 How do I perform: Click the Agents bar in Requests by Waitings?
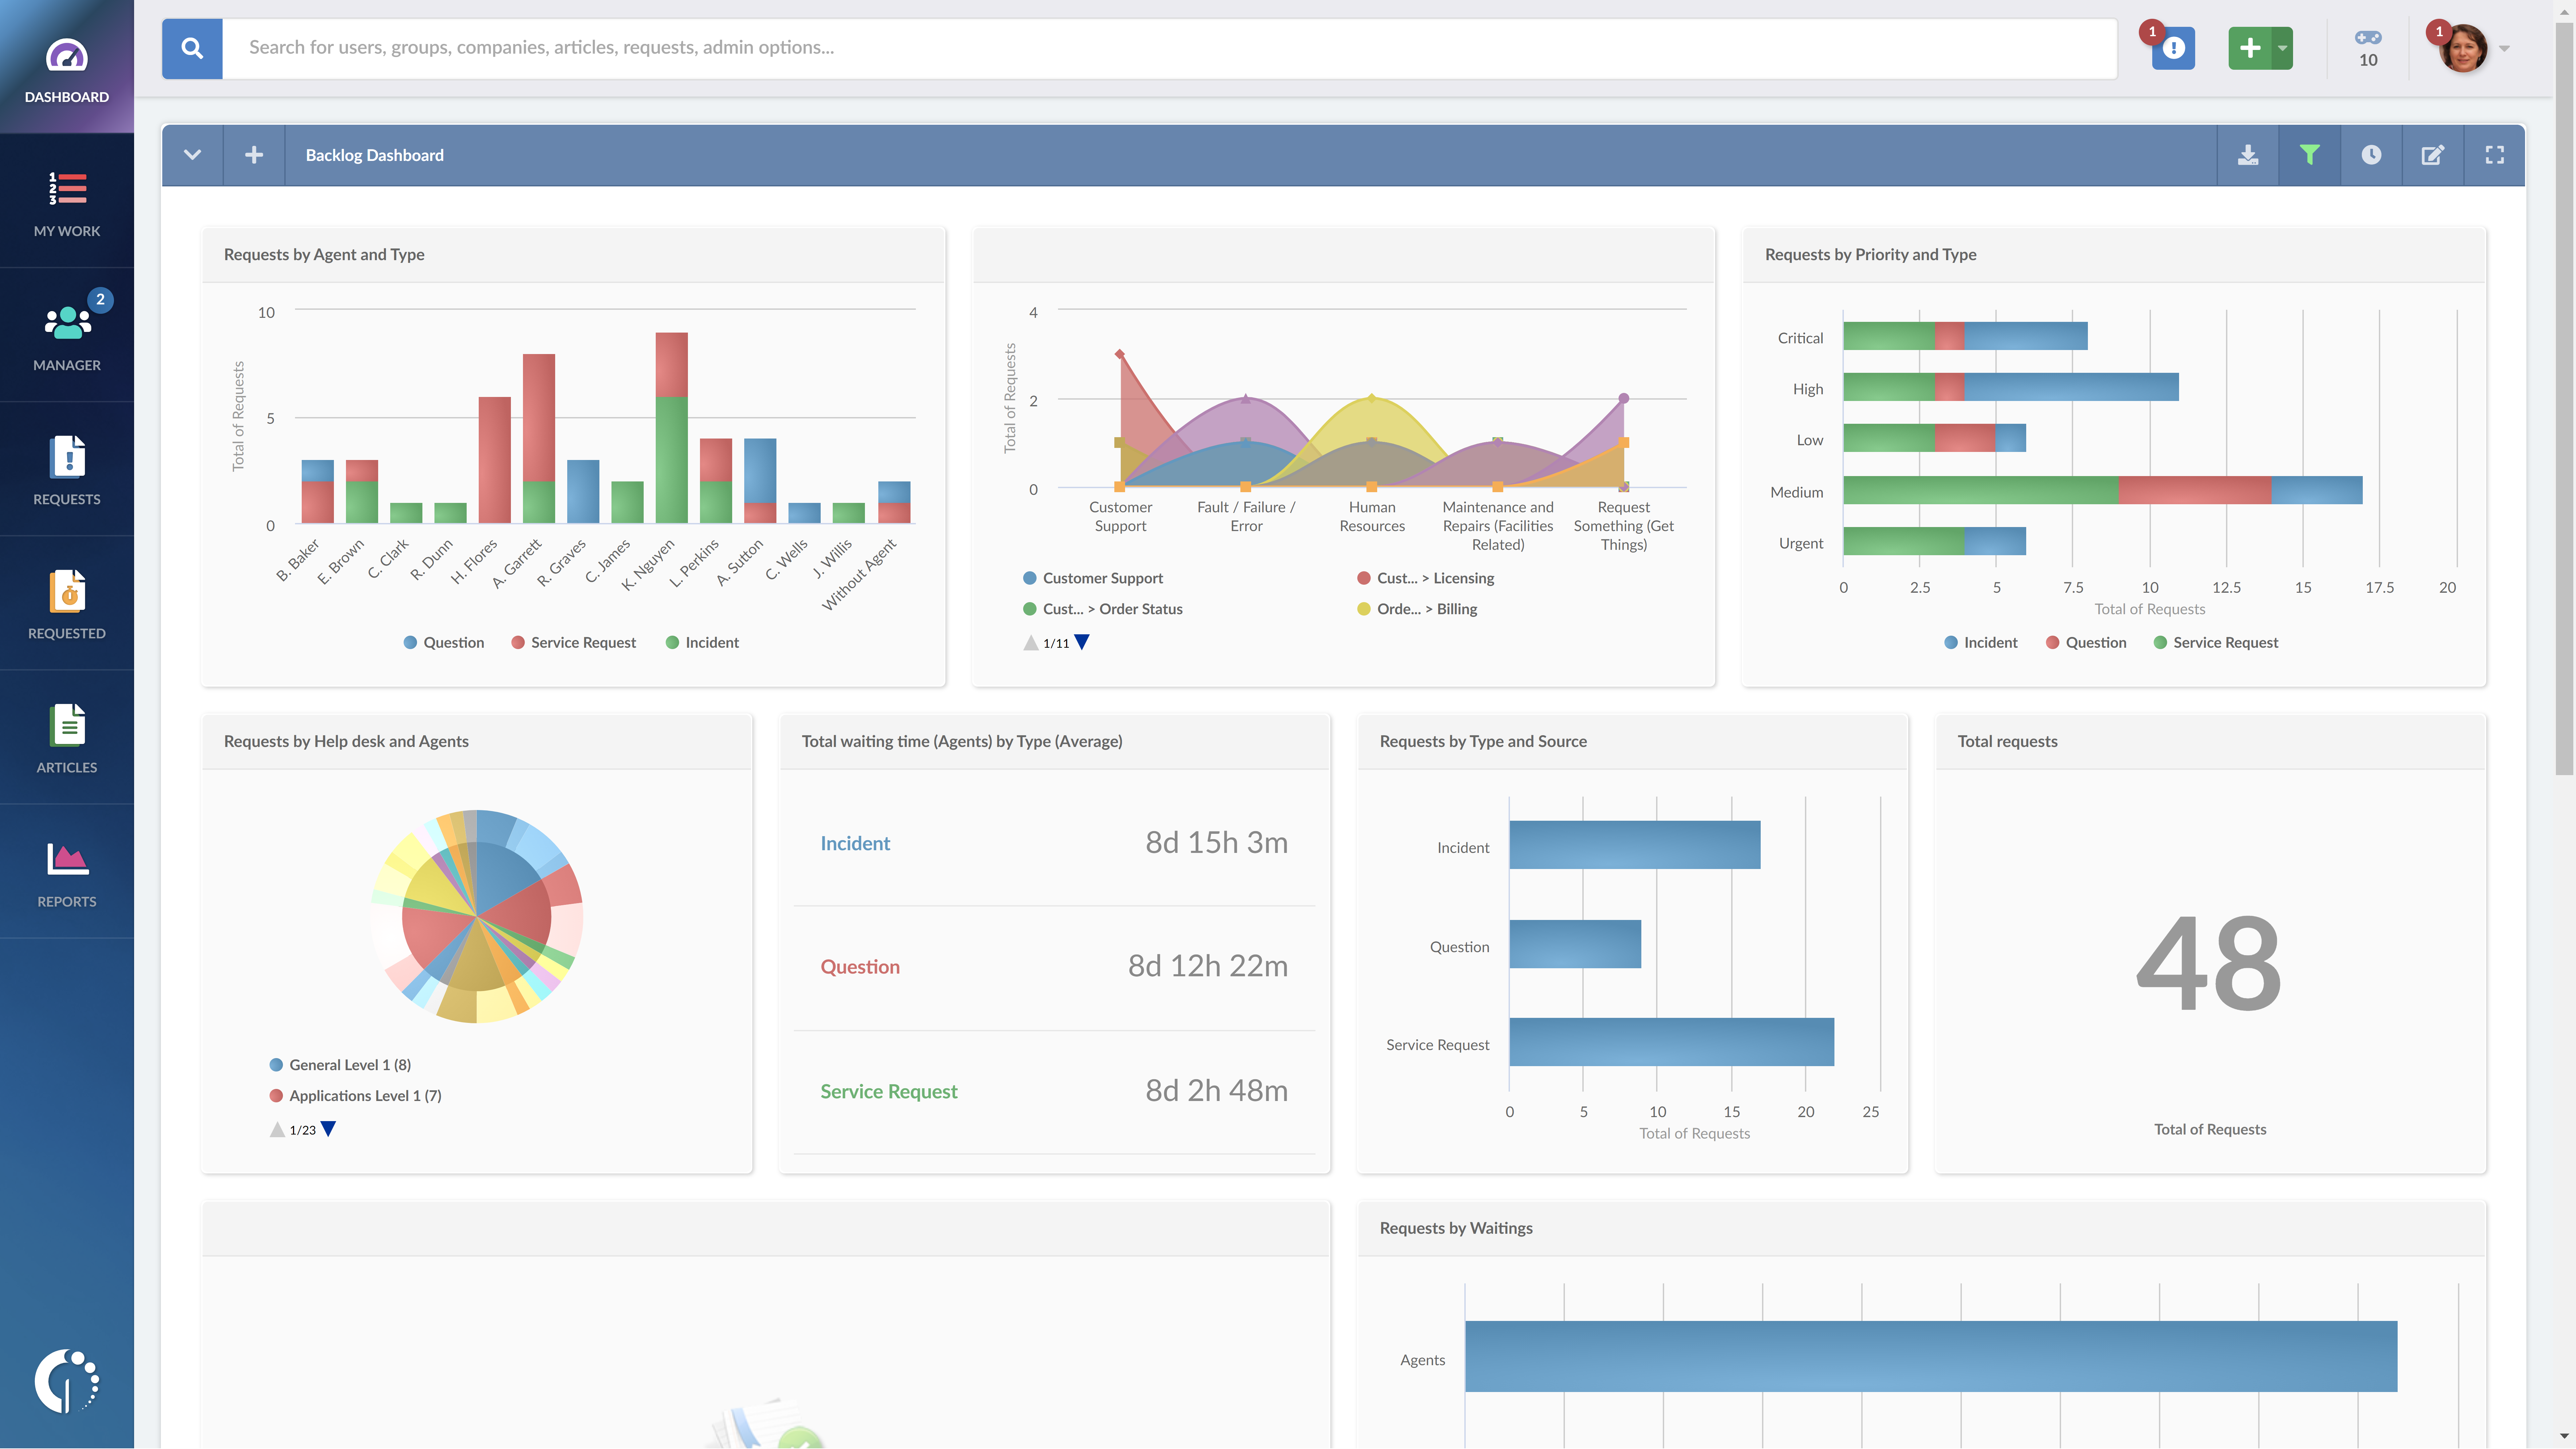(x=1931, y=1356)
